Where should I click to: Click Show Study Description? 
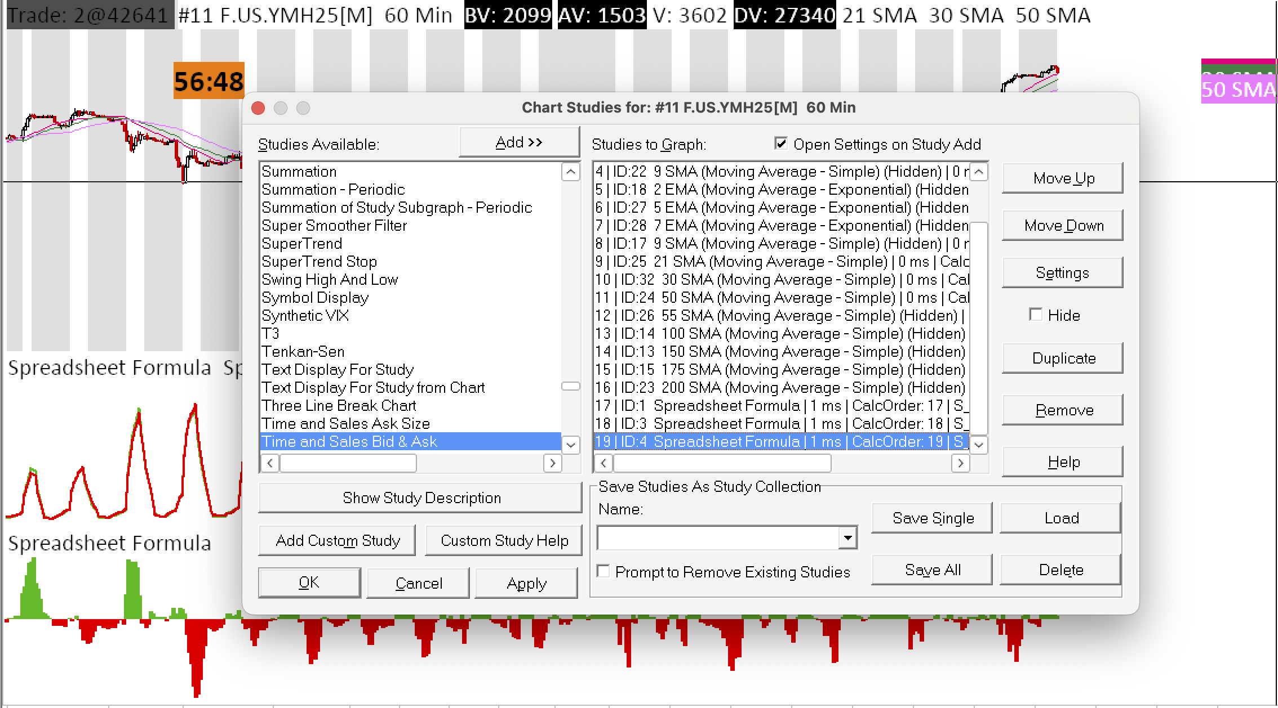[x=420, y=498]
